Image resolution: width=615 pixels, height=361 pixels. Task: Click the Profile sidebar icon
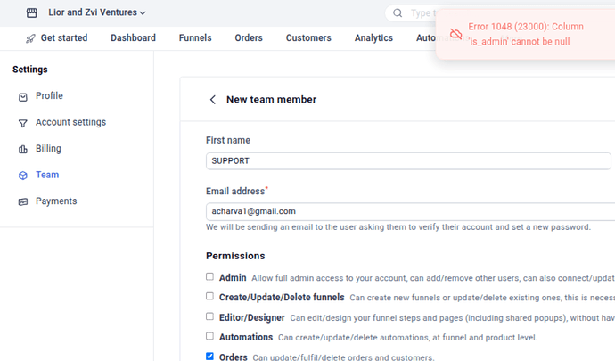coord(23,96)
